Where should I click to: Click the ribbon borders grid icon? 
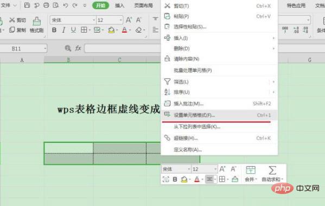(x=84, y=30)
